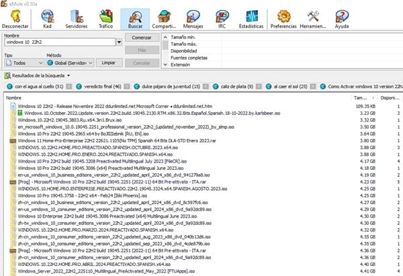Click the filter list scroll-down arrow

(x=165, y=64)
